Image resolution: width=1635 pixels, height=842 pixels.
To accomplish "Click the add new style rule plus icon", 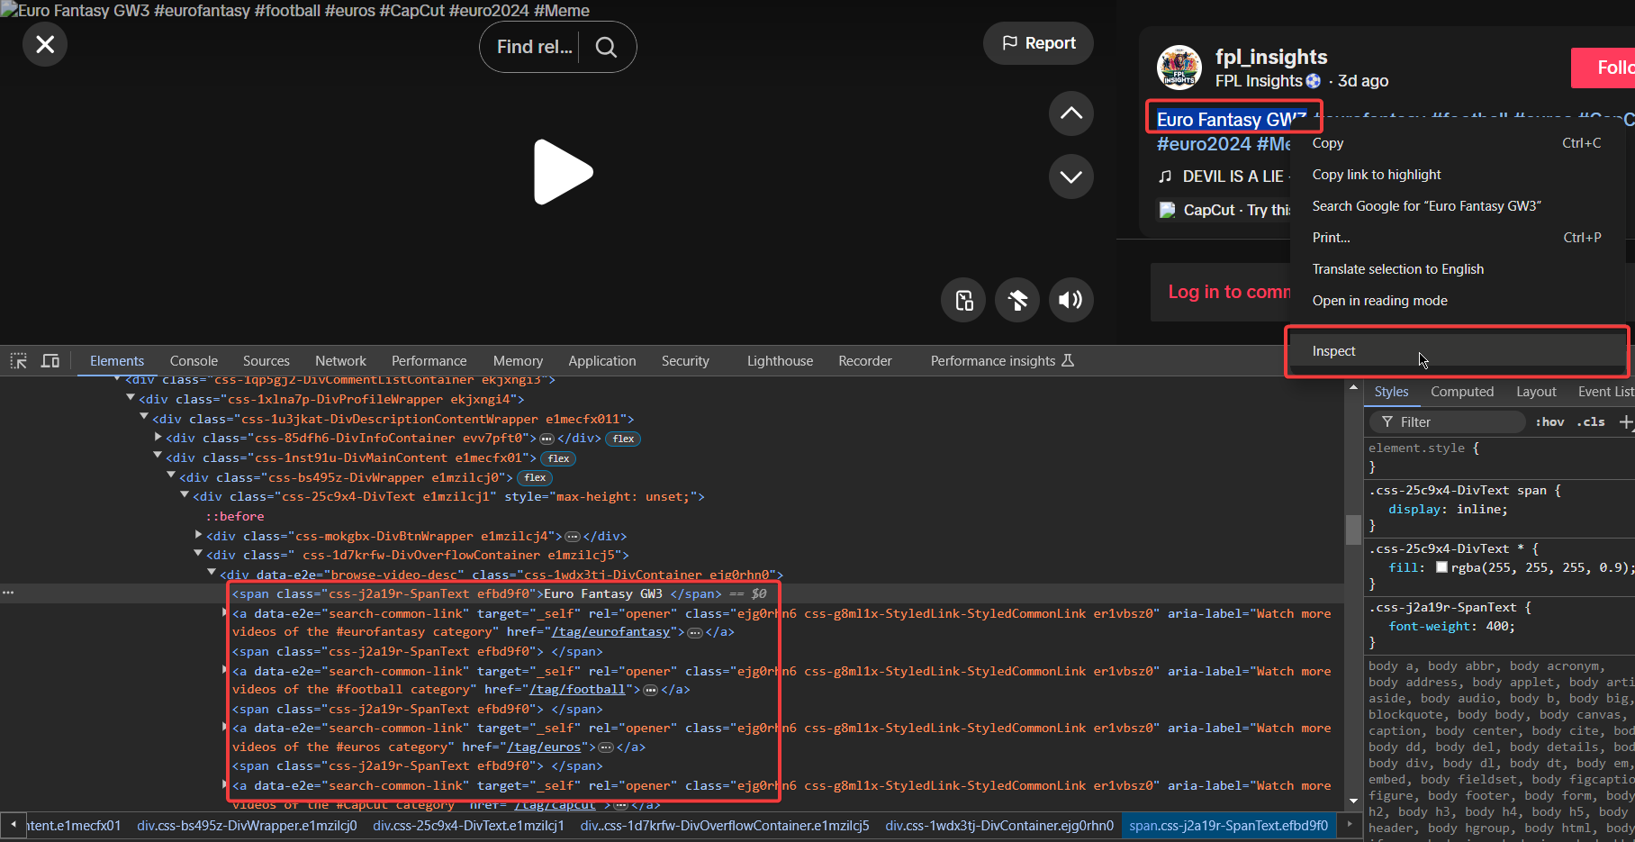I will click(x=1626, y=421).
